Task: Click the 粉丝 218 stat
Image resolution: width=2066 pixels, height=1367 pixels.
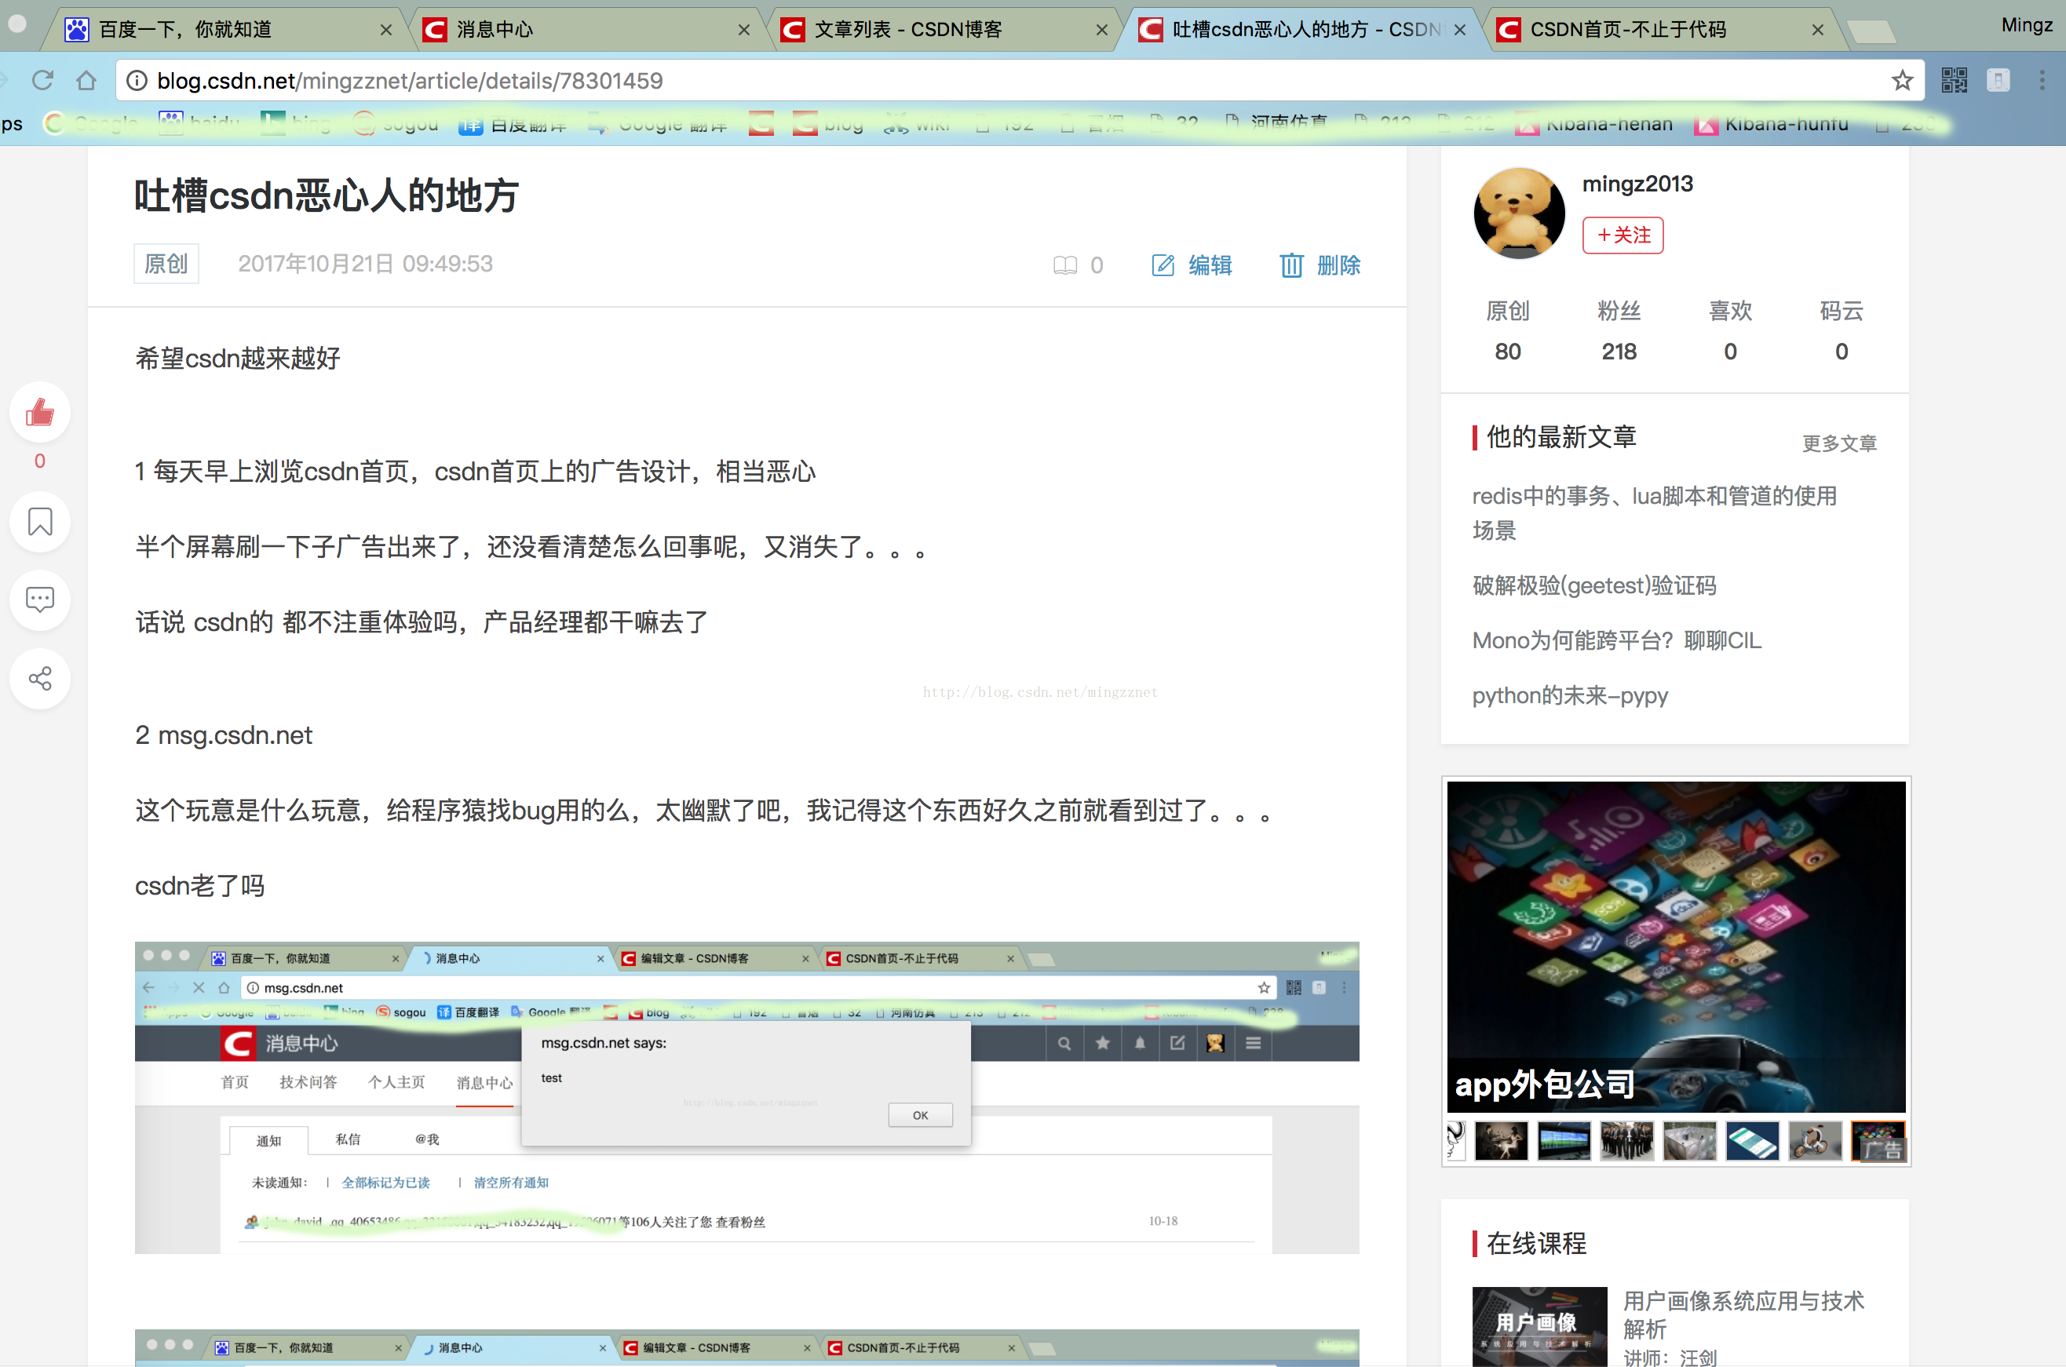Action: [x=1619, y=330]
